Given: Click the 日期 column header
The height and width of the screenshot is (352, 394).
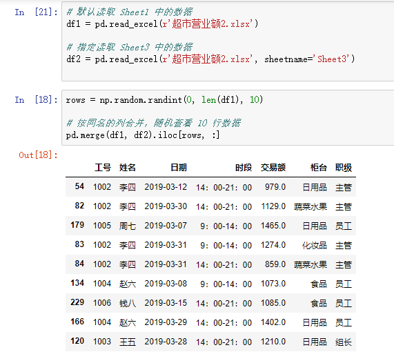Looking at the screenshot, I should (x=179, y=168).
